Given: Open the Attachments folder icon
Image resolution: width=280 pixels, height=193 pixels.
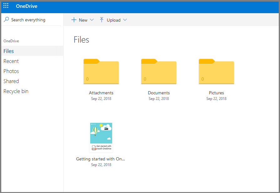Looking at the screenshot, I should point(101,71).
